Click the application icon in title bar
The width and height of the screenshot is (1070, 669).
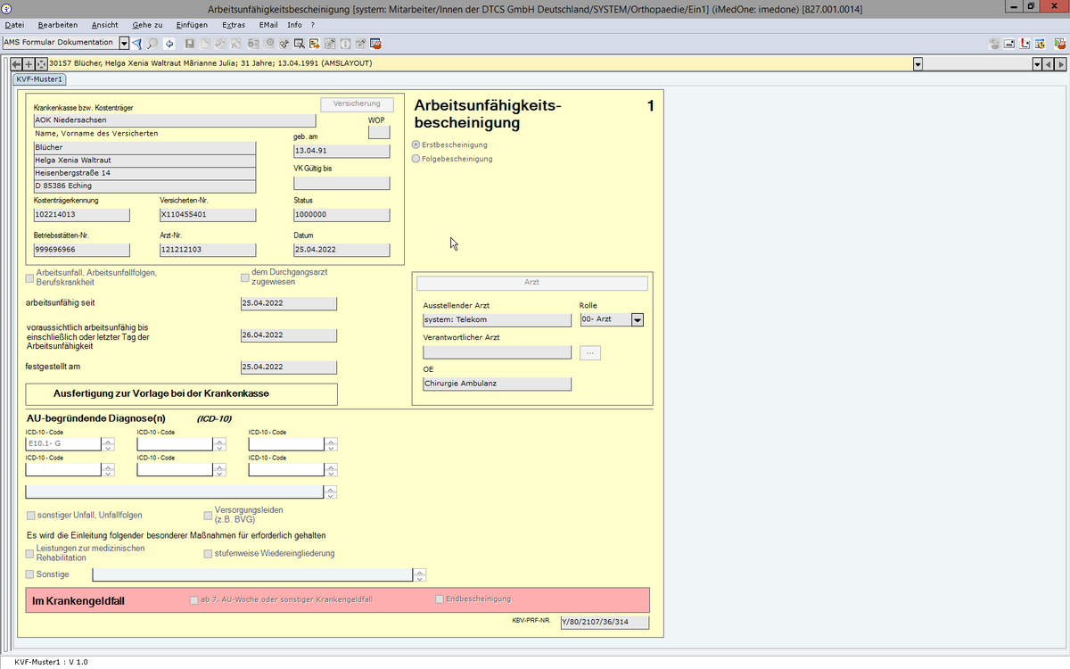[x=7, y=8]
